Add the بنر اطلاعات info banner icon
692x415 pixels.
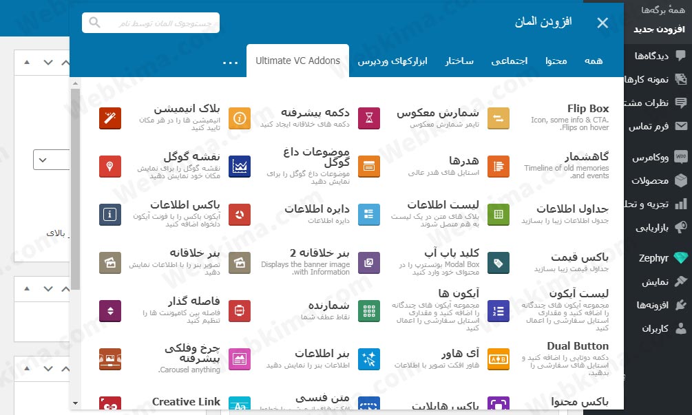pos(240,359)
